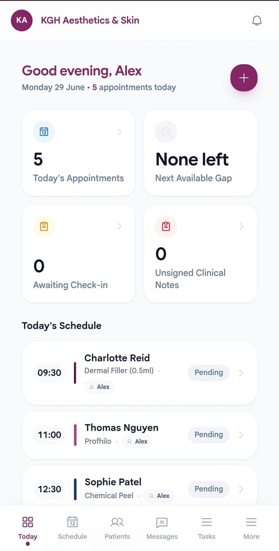Tap the plus add button
The height and width of the screenshot is (551, 279).
coord(244,78)
